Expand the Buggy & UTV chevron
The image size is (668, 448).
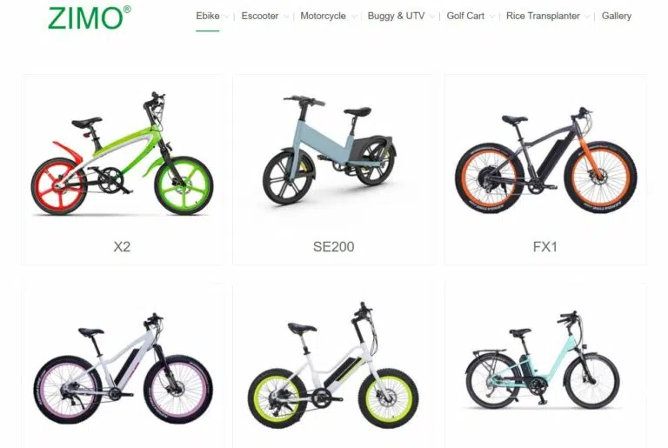pyautogui.click(x=432, y=17)
